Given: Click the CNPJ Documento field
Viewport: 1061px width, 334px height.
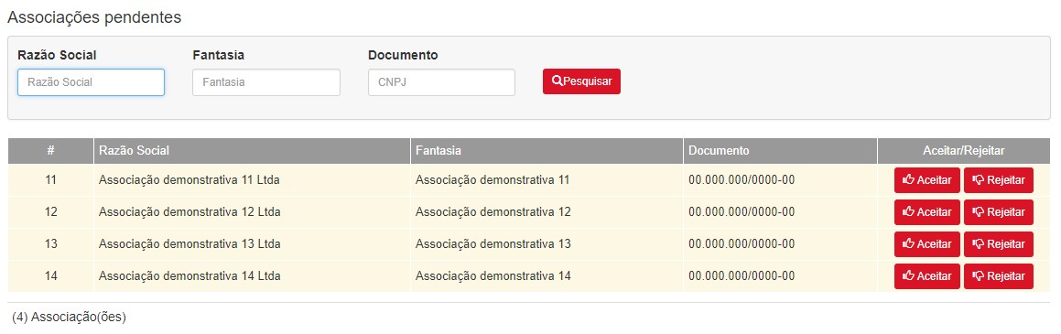Looking at the screenshot, I should tap(441, 81).
